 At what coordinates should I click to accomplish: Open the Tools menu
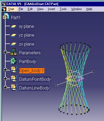pyautogui.click(x=63, y=9)
